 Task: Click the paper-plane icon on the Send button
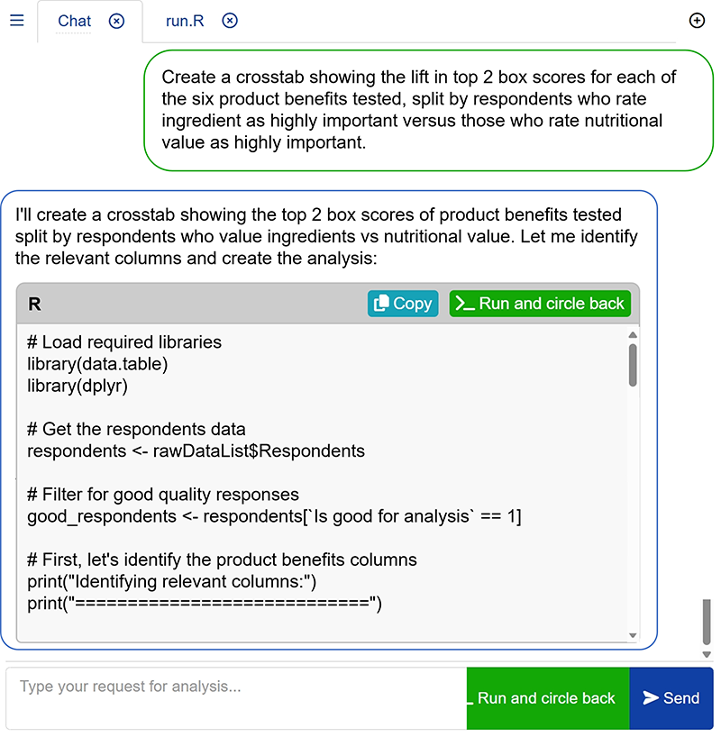(x=651, y=697)
